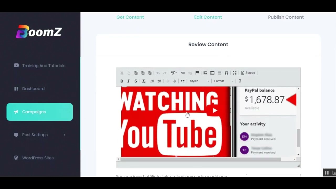Click the Redo arrow icon
Viewport: 336px width, 189px height.
(x=165, y=73)
